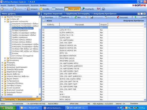The width and height of the screenshot is (147, 110).
Task: Create new record with Νέα button
Action: pyautogui.click(x=78, y=17)
